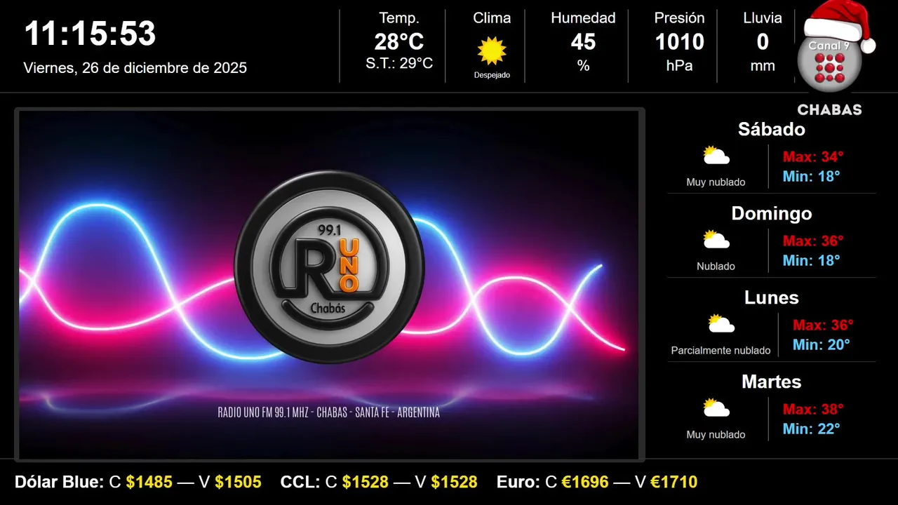
Task: Click Sábado's Max: 34° value
Action: coord(813,156)
